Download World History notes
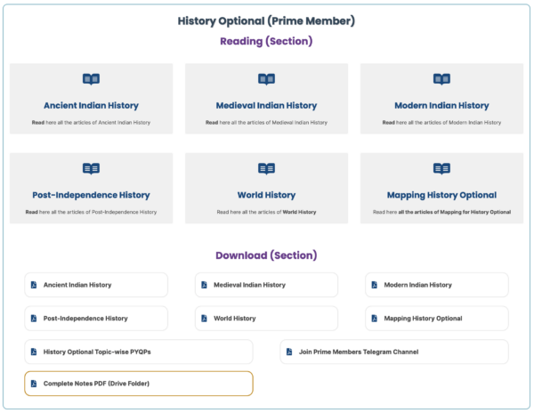The width and height of the screenshot is (534, 413). tap(266, 319)
